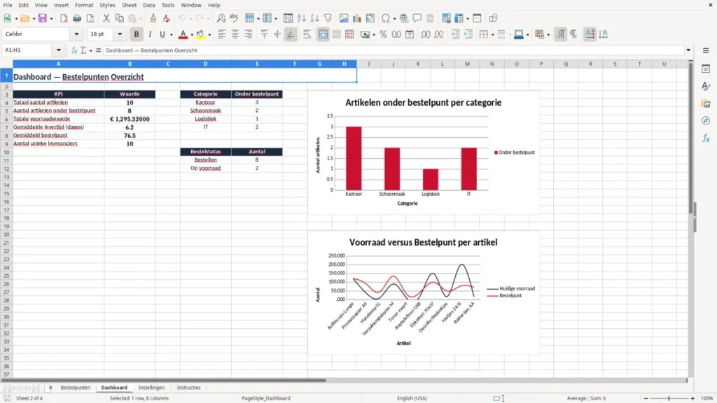
Task: Click Increase Indent icon
Action: [x=455, y=34]
